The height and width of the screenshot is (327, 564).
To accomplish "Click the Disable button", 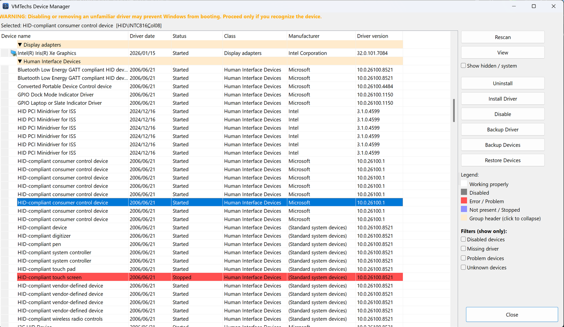I will click(503, 114).
